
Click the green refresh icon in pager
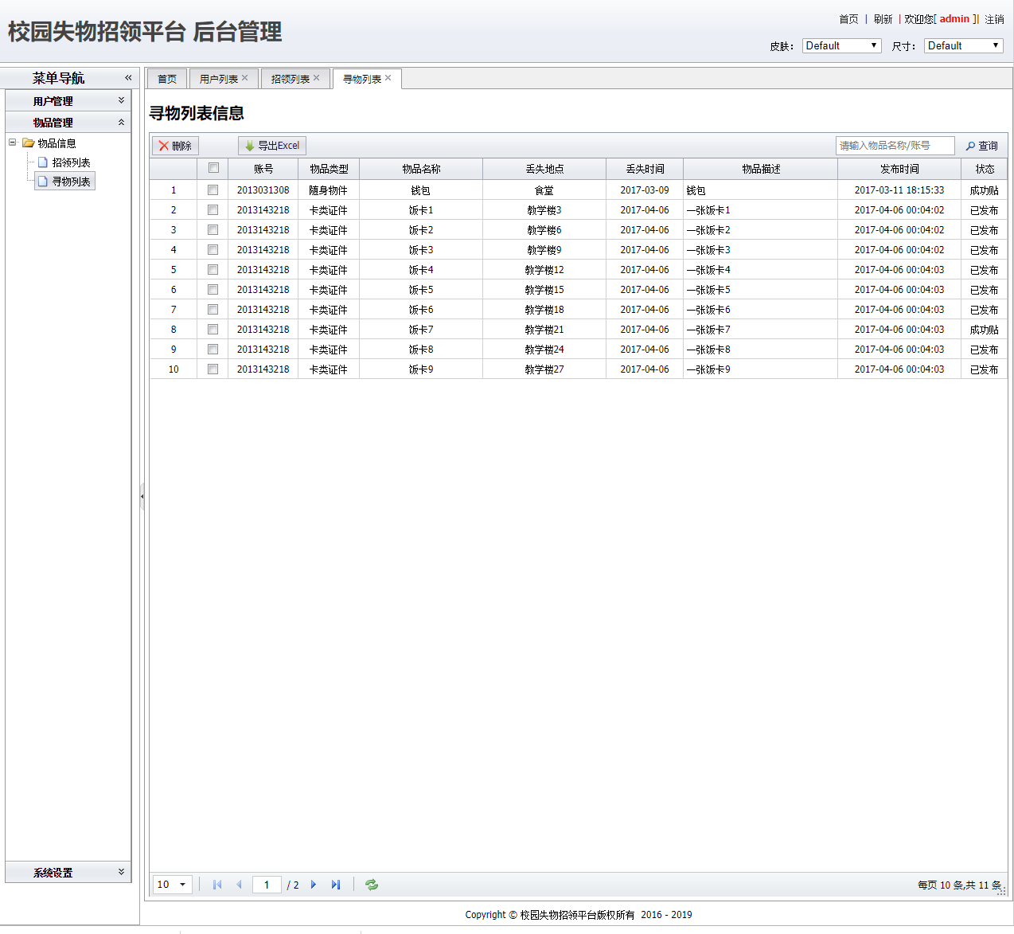point(372,885)
